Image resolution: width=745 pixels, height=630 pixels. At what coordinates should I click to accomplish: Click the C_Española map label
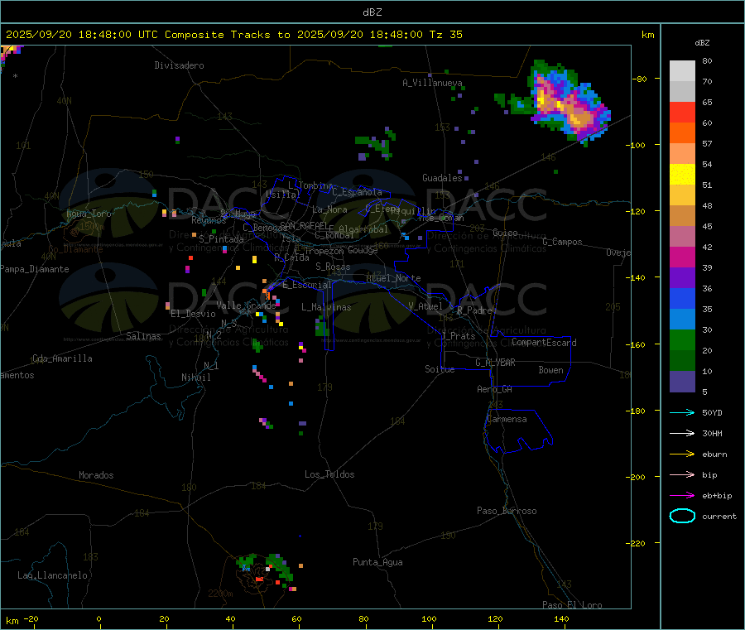[x=358, y=192]
